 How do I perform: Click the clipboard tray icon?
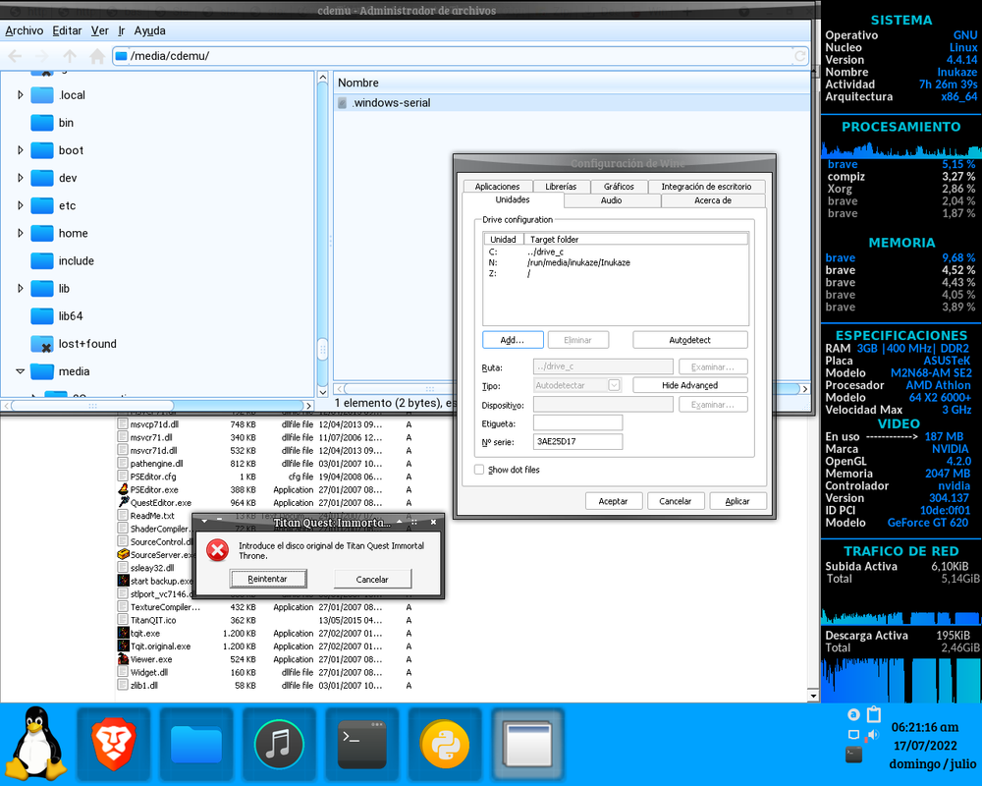pyautogui.click(x=874, y=714)
